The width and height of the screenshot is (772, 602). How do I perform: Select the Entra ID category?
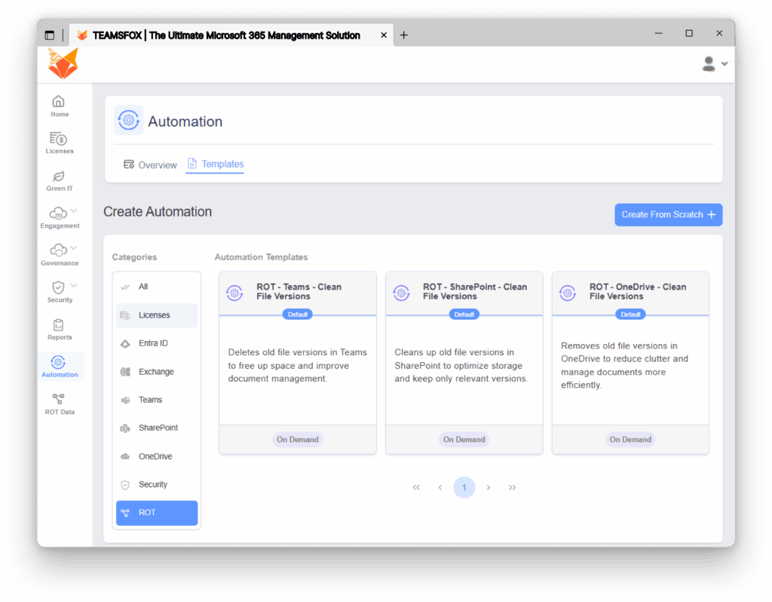pos(157,343)
